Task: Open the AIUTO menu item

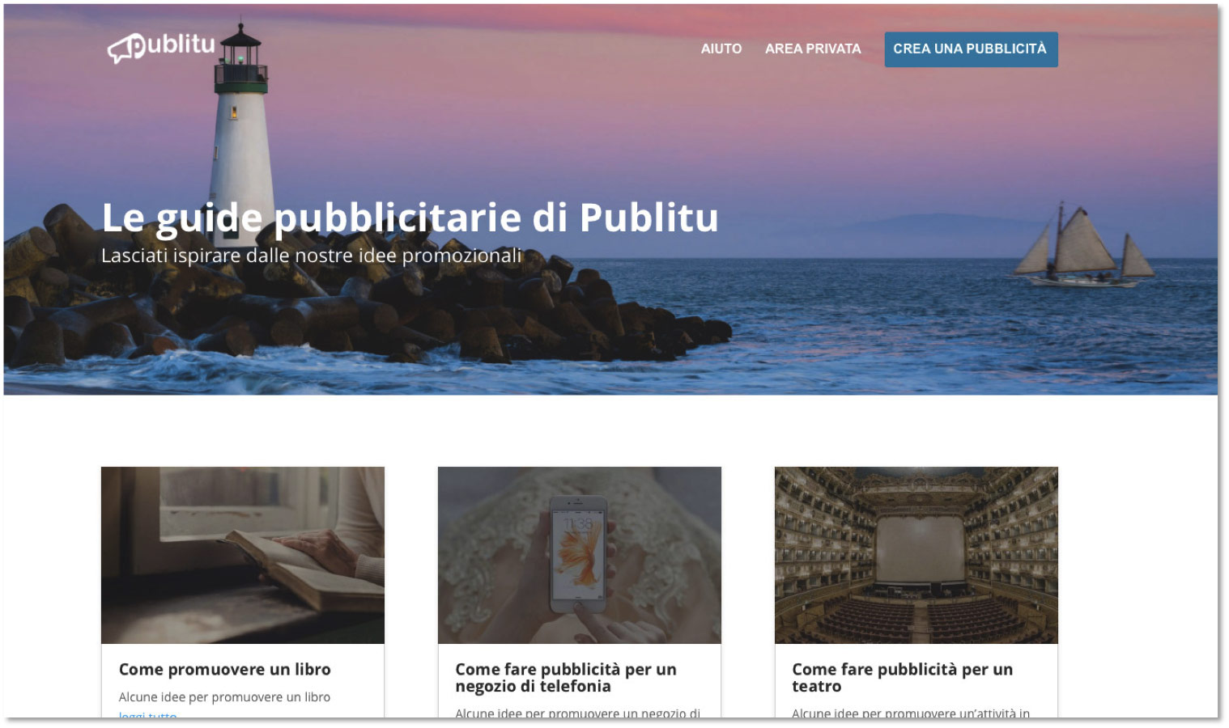Action: tap(721, 49)
